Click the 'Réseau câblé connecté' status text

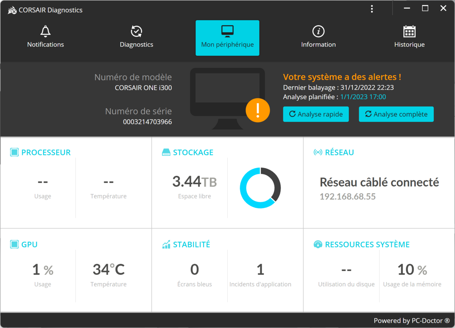[379, 182]
